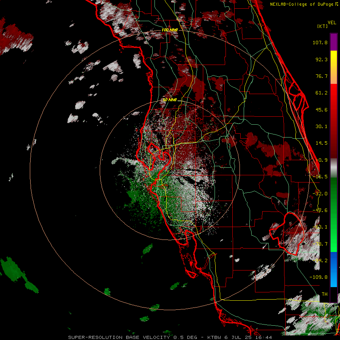Screen dimensions: 340x340
Task: Select the 61.2 velocity scale value
Action: click(x=321, y=93)
